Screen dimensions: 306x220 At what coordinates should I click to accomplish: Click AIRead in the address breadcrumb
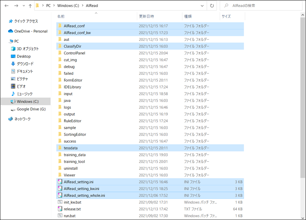point(92,6)
